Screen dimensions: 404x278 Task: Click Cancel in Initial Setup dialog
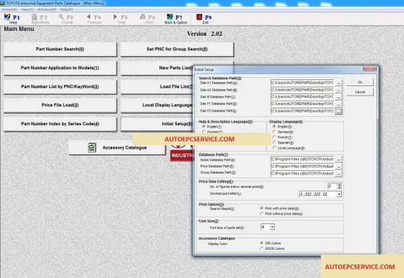360,92
